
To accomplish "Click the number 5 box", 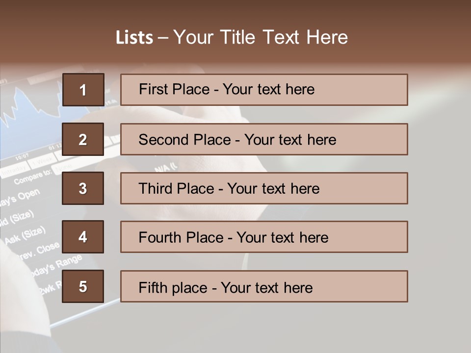I will (83, 286).
